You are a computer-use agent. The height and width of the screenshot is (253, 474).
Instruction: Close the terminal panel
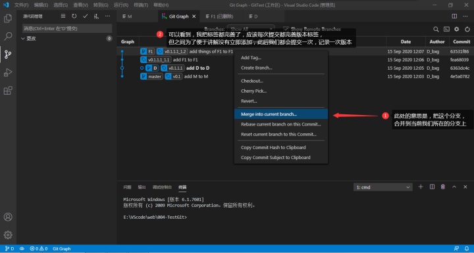click(465, 187)
